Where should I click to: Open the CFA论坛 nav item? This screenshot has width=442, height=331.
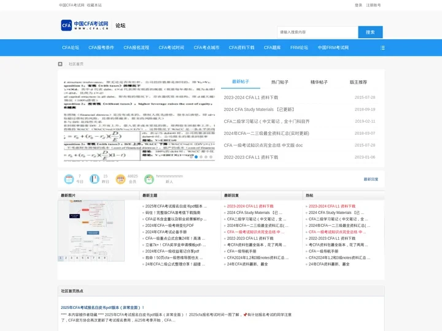pos(71,48)
